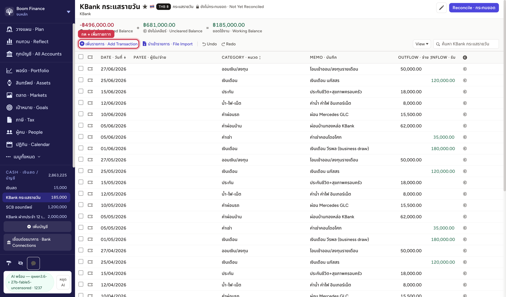This screenshot has height=297, width=506.
Task: Click cleared status icon for 01/06/2026 salary row
Action: pos(465,148)
